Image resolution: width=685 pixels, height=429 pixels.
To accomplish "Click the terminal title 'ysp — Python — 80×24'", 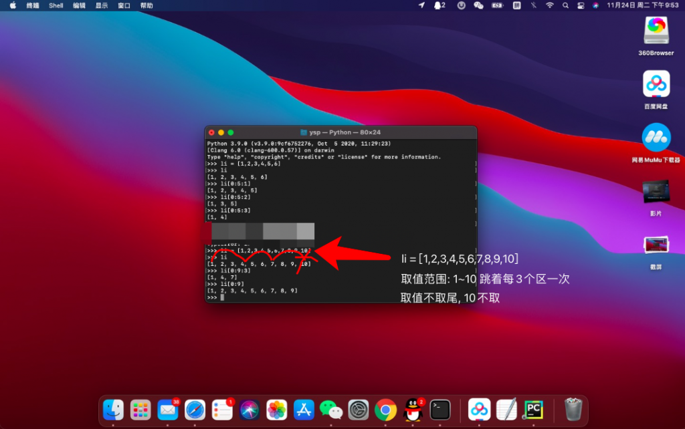I will tap(345, 132).
